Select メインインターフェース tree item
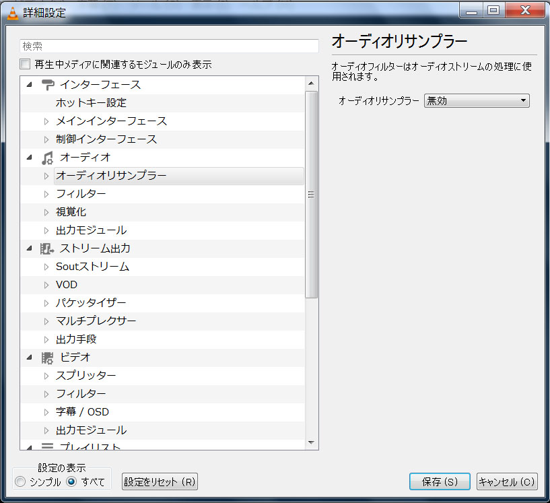 (111, 121)
